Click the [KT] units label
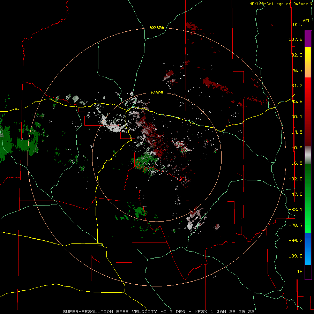This screenshot has height=314, width=314. coord(298,24)
